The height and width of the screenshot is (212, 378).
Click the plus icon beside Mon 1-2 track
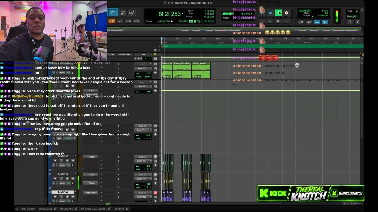(155, 72)
